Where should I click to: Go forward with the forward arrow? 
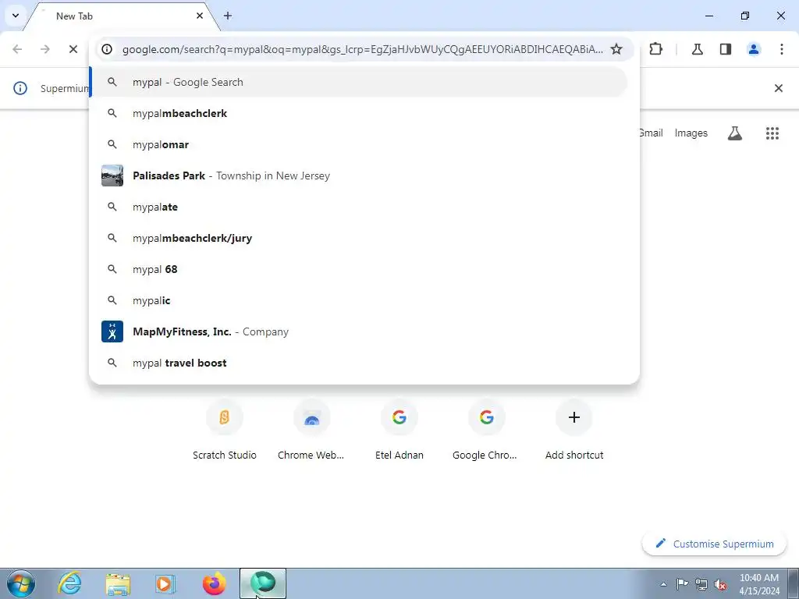pyautogui.click(x=45, y=49)
